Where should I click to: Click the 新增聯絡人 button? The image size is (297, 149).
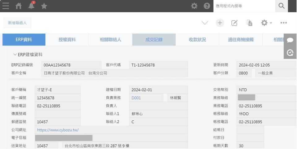click(x=17, y=23)
